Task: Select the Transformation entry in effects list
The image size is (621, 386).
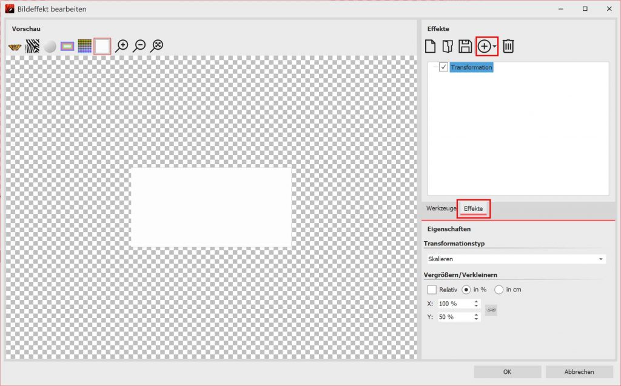Action: [471, 67]
